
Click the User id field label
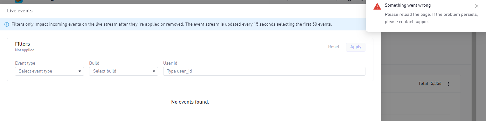point(170,63)
